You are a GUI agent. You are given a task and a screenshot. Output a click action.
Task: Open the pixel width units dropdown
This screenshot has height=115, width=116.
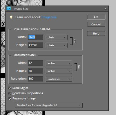tap(57, 38)
